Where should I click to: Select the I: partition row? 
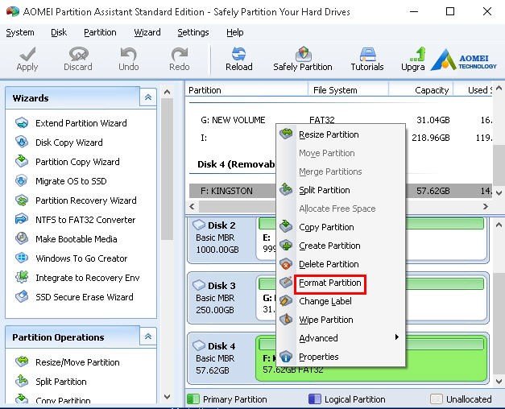point(341,138)
